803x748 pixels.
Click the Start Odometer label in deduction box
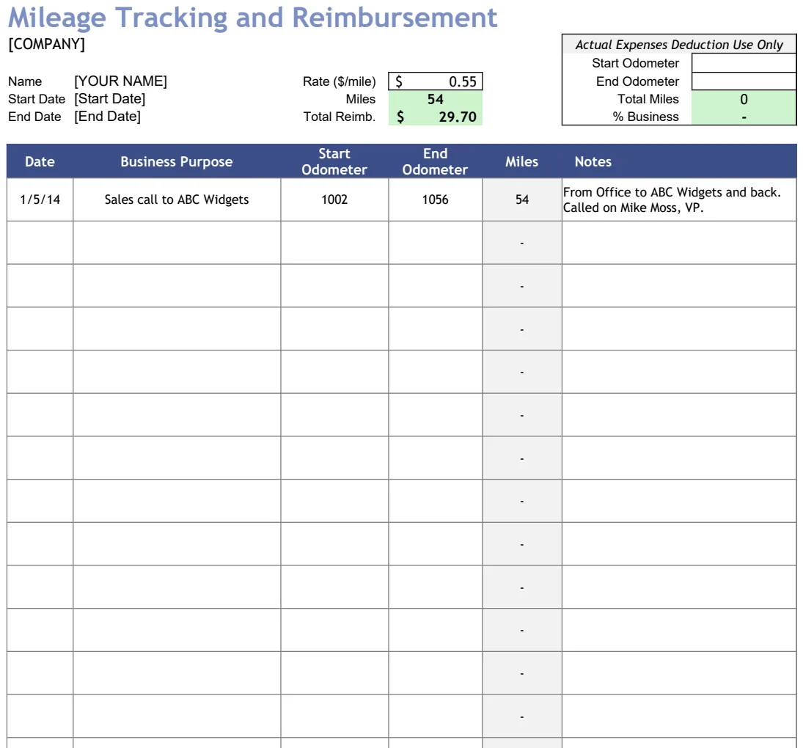coord(636,63)
